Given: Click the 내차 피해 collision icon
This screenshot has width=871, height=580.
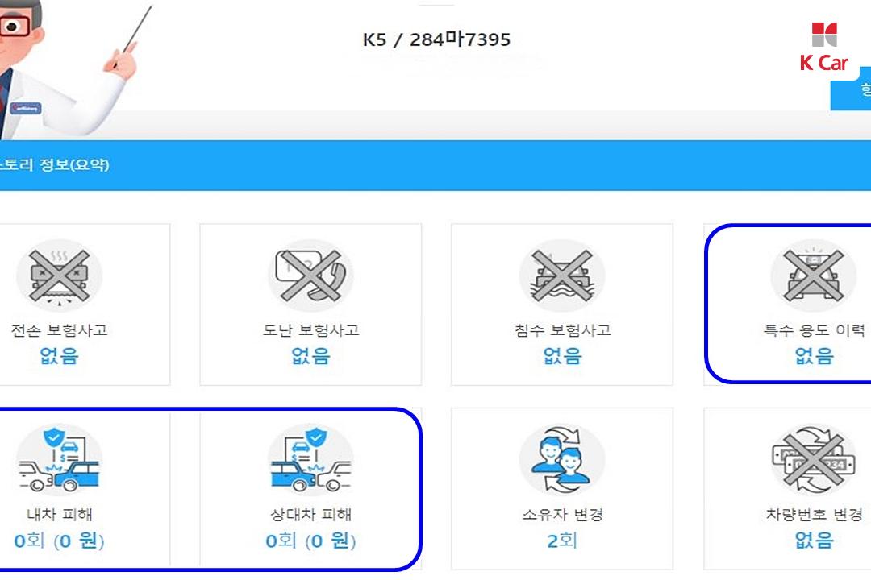Looking at the screenshot, I should pyautogui.click(x=59, y=459).
